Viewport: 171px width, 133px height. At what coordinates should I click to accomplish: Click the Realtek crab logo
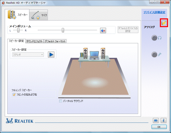pos(9,121)
